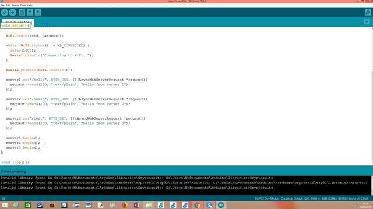The image size is (373, 209).
Task: Click the Verify sketch checkmark button
Action: point(5,12)
